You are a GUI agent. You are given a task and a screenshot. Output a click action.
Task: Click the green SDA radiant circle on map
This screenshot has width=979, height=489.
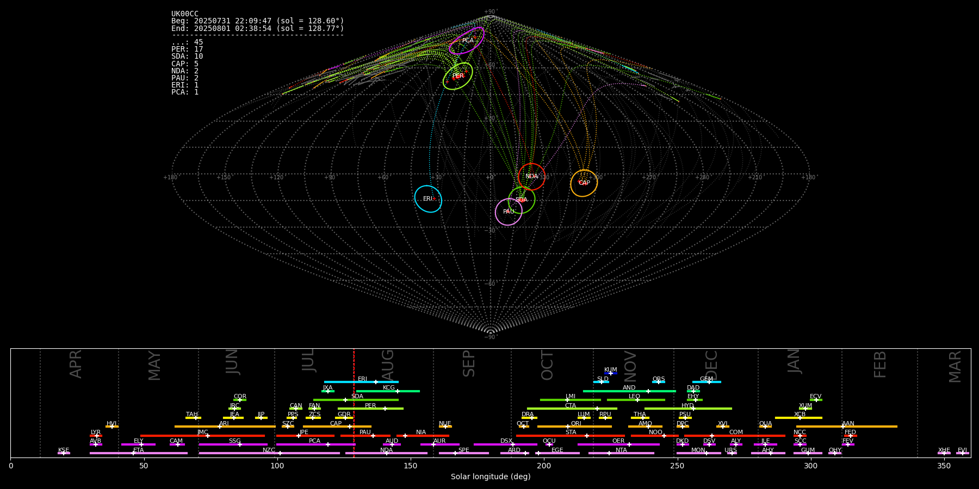[522, 200]
